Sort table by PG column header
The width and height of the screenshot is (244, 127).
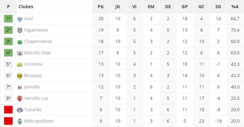tap(101, 7)
